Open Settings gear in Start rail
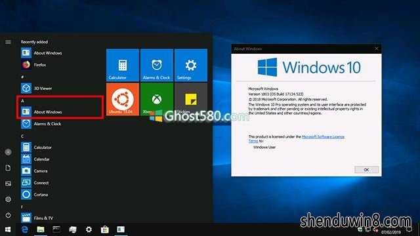 (8, 199)
